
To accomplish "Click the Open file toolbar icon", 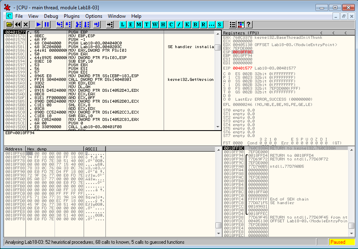I will tap(9, 25).
